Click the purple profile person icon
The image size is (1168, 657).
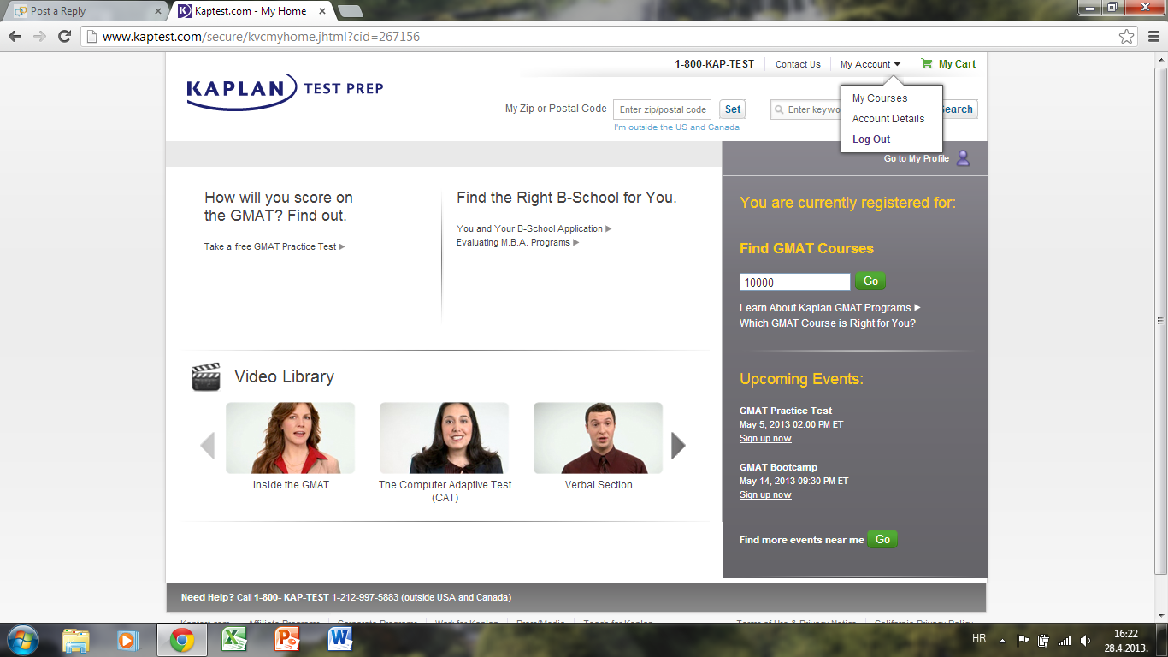click(x=963, y=158)
